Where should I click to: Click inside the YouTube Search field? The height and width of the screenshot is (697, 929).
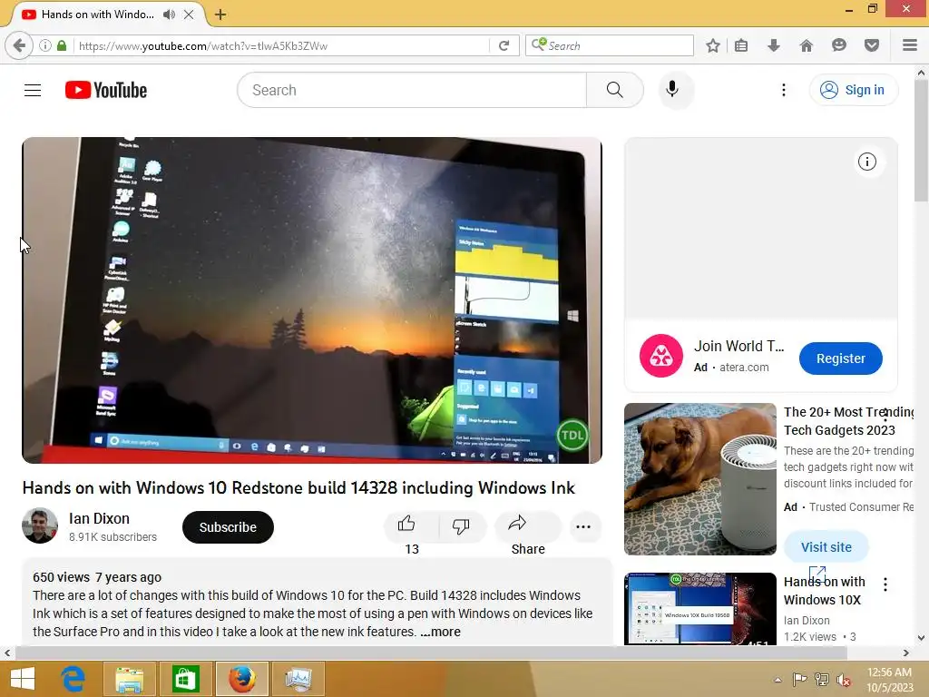(x=412, y=90)
